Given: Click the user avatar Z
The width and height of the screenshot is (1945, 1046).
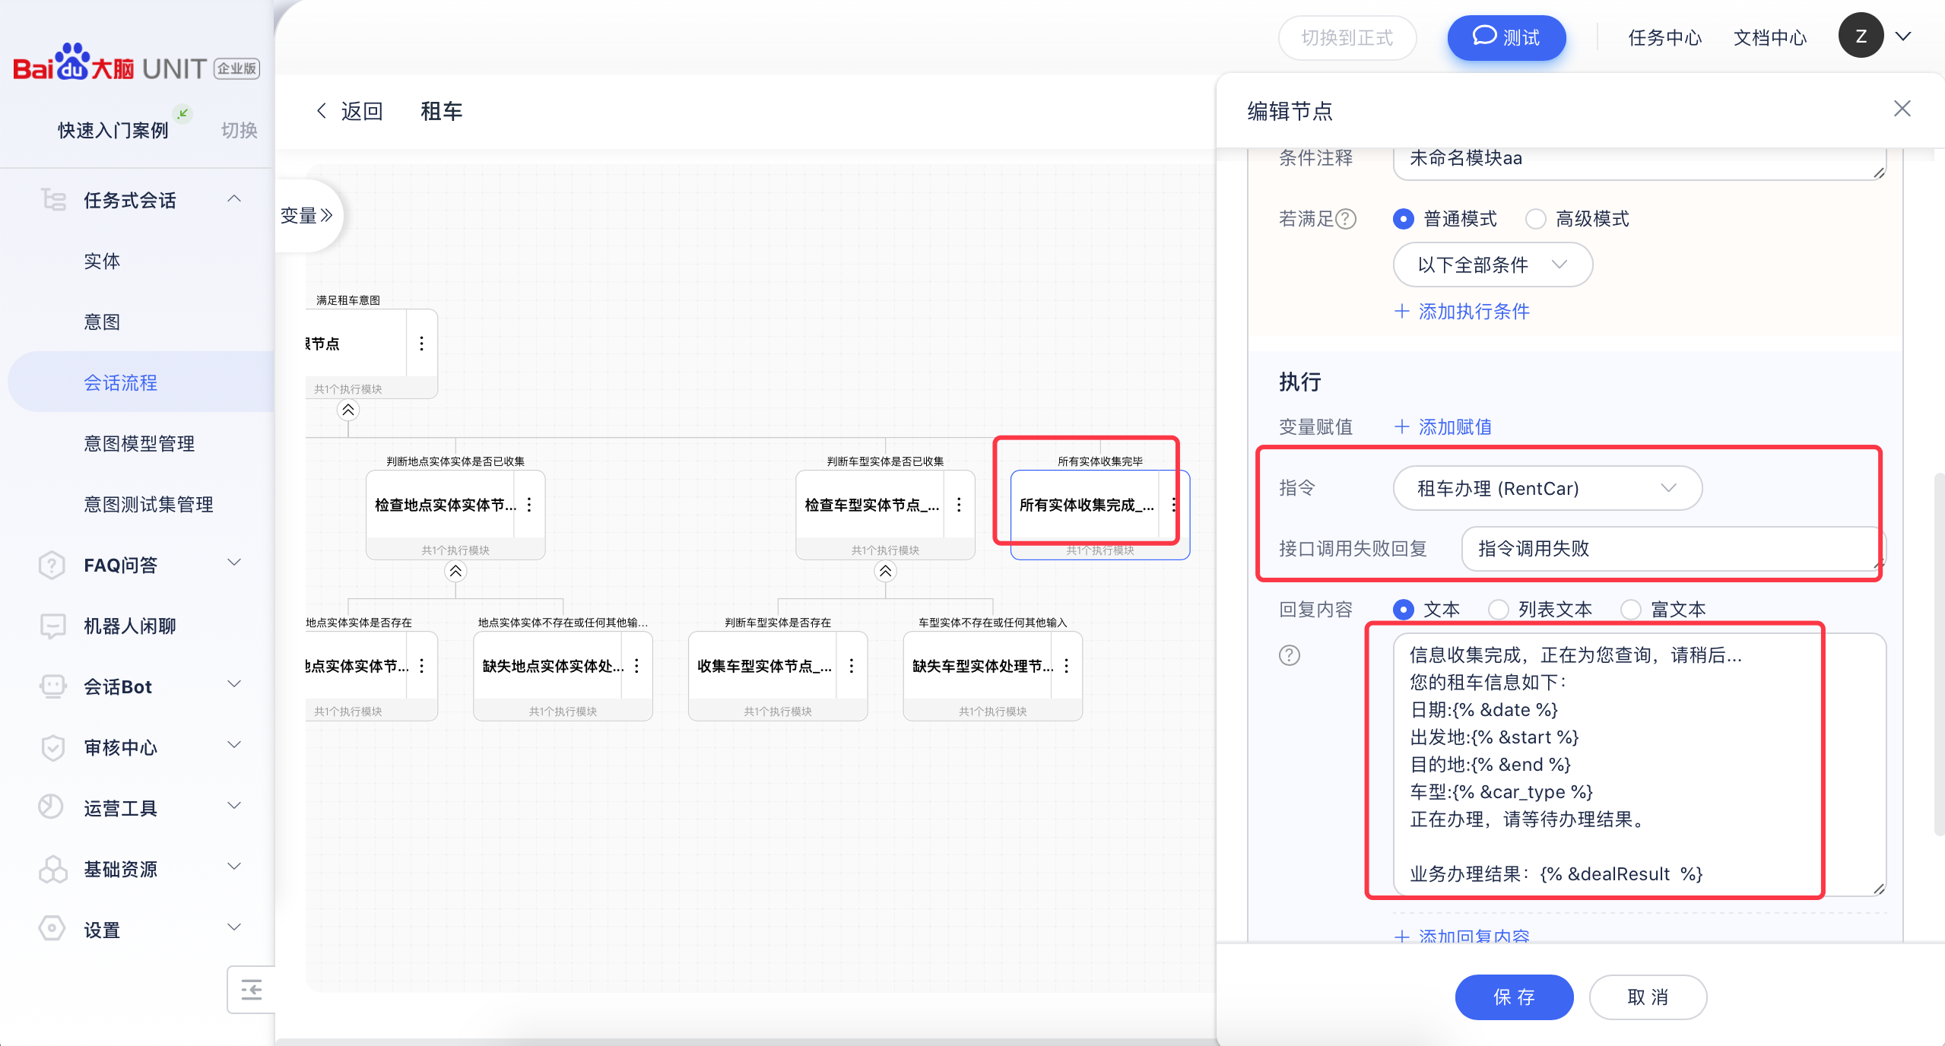Looking at the screenshot, I should pyautogui.click(x=1861, y=36).
